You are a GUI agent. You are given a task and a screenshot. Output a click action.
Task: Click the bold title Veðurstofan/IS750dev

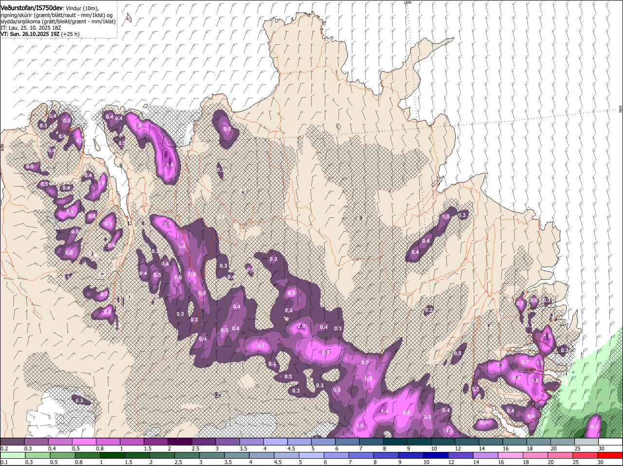(x=32, y=8)
